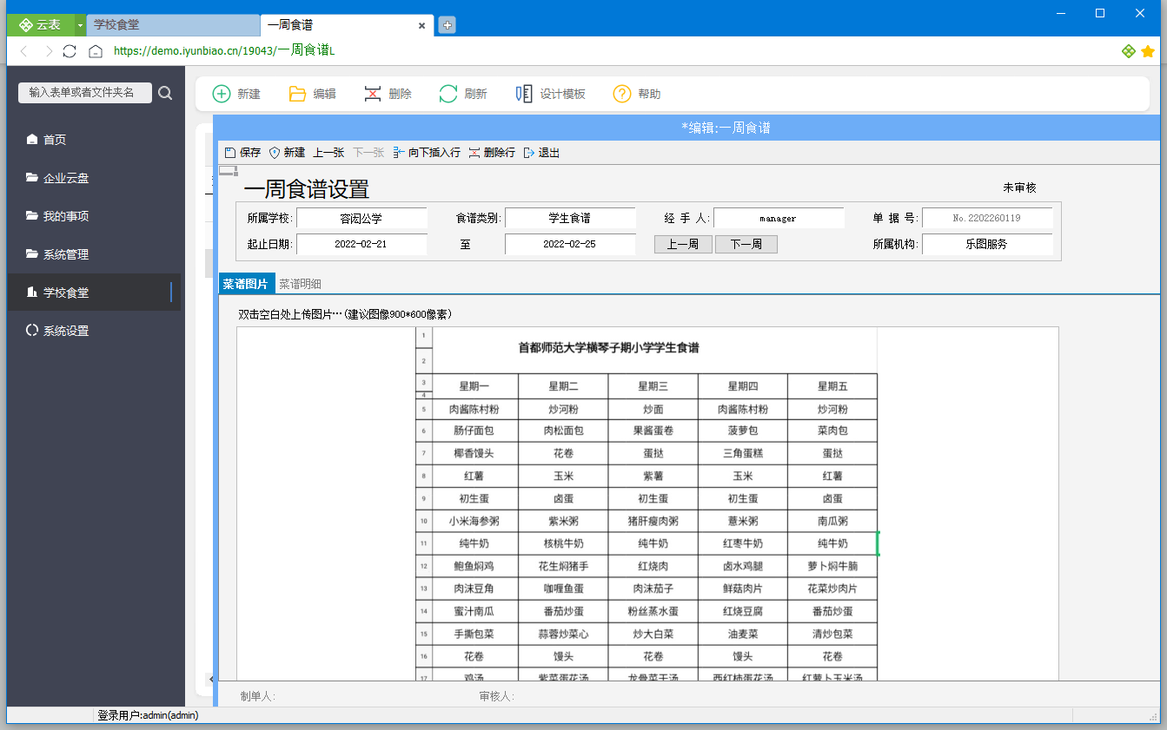This screenshot has height=730, width=1167.
Task: Click the 下一周 button
Action: coord(746,245)
